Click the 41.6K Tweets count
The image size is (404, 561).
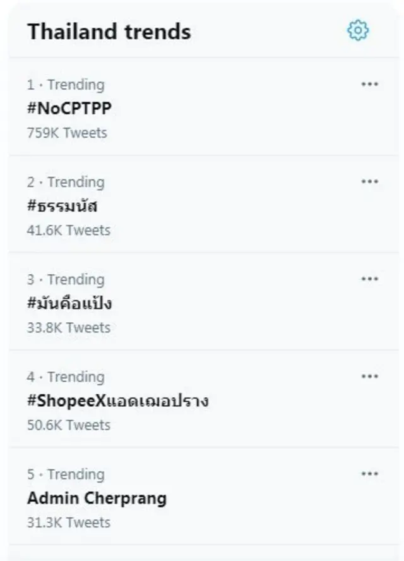click(x=68, y=230)
